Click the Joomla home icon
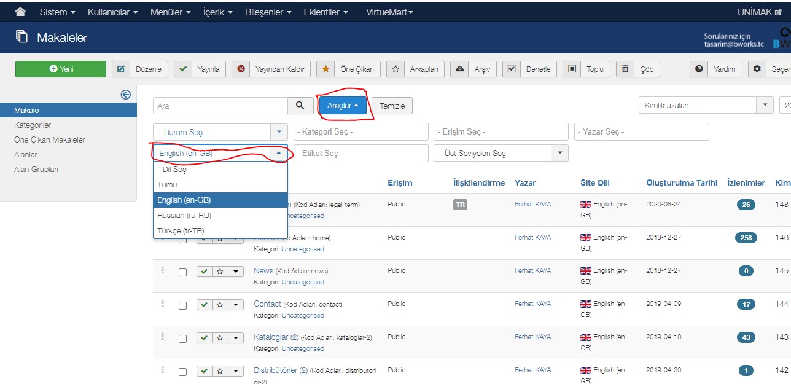This screenshot has width=791, height=384. point(20,12)
